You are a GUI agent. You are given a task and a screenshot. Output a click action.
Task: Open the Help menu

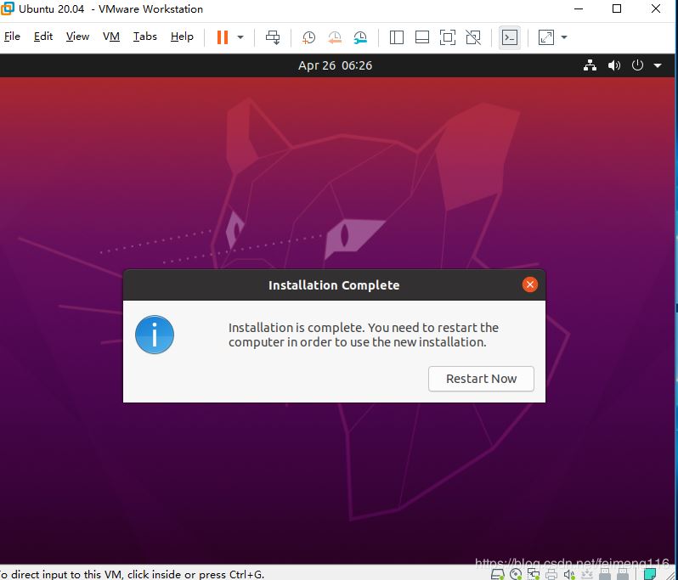[182, 37]
